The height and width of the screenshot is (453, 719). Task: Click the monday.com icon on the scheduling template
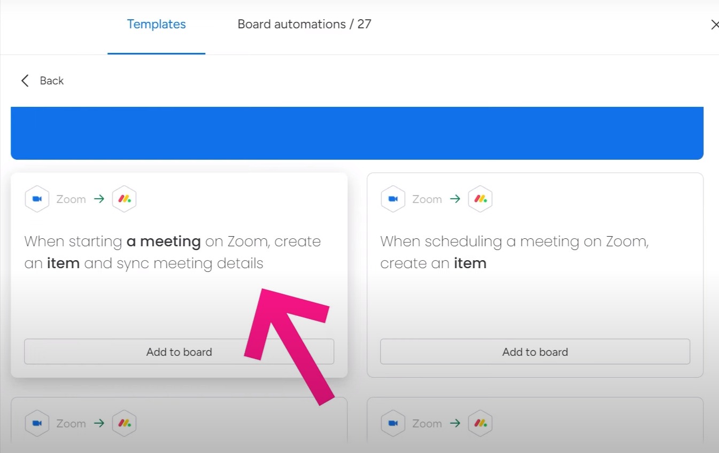480,198
